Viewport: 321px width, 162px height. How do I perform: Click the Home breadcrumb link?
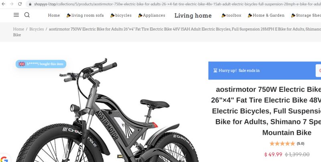click(x=18, y=29)
